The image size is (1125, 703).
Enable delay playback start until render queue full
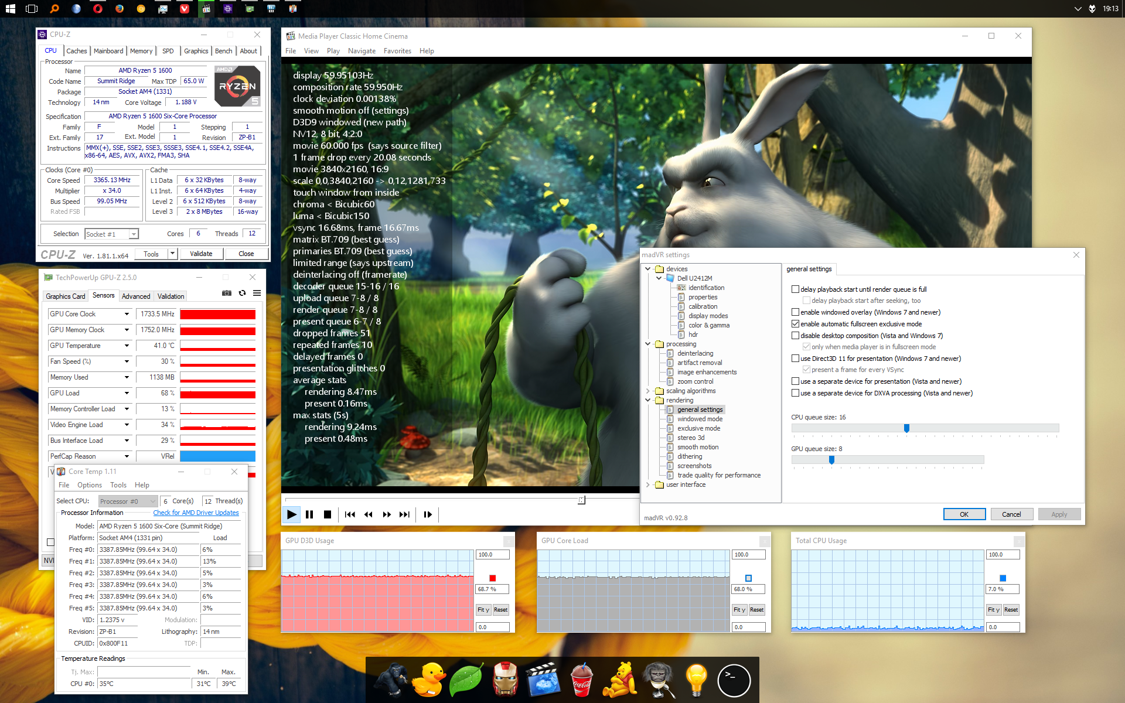795,289
